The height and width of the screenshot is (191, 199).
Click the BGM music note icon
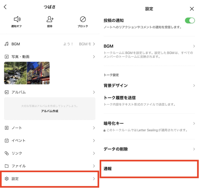point(7,44)
